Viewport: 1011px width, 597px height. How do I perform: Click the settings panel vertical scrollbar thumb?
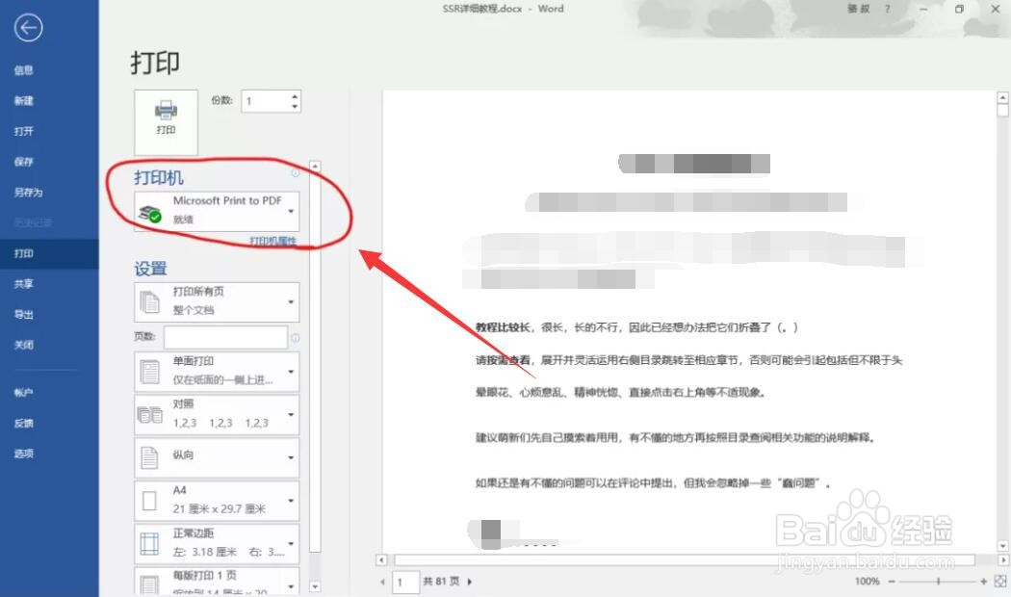pyautogui.click(x=315, y=361)
